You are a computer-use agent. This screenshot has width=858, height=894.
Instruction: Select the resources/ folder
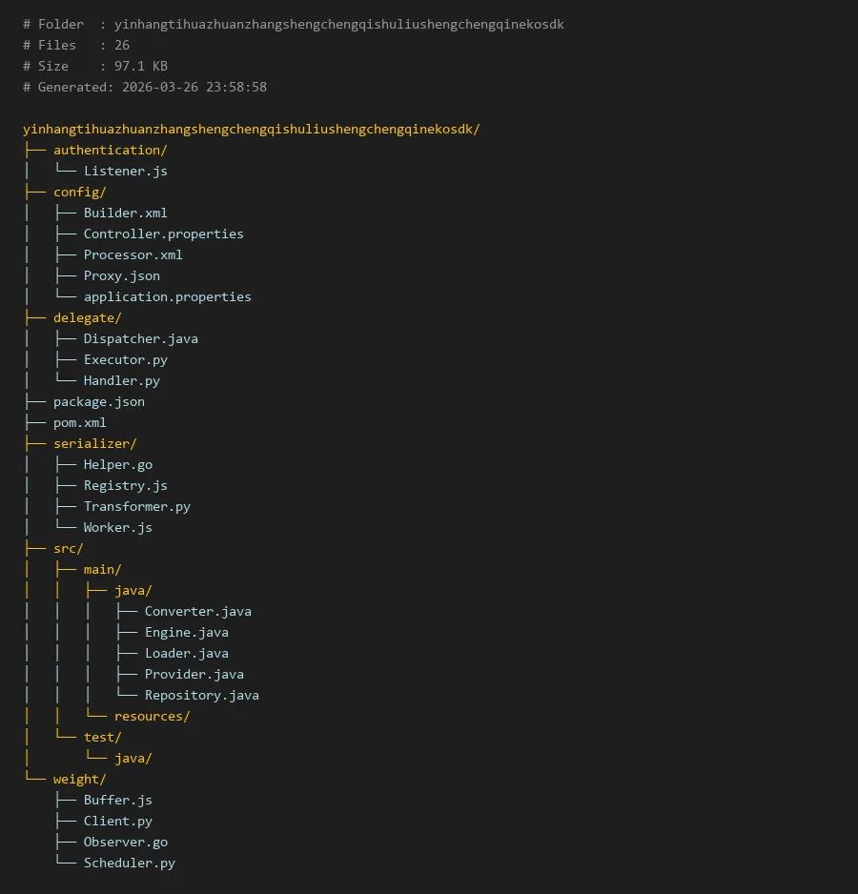point(152,716)
